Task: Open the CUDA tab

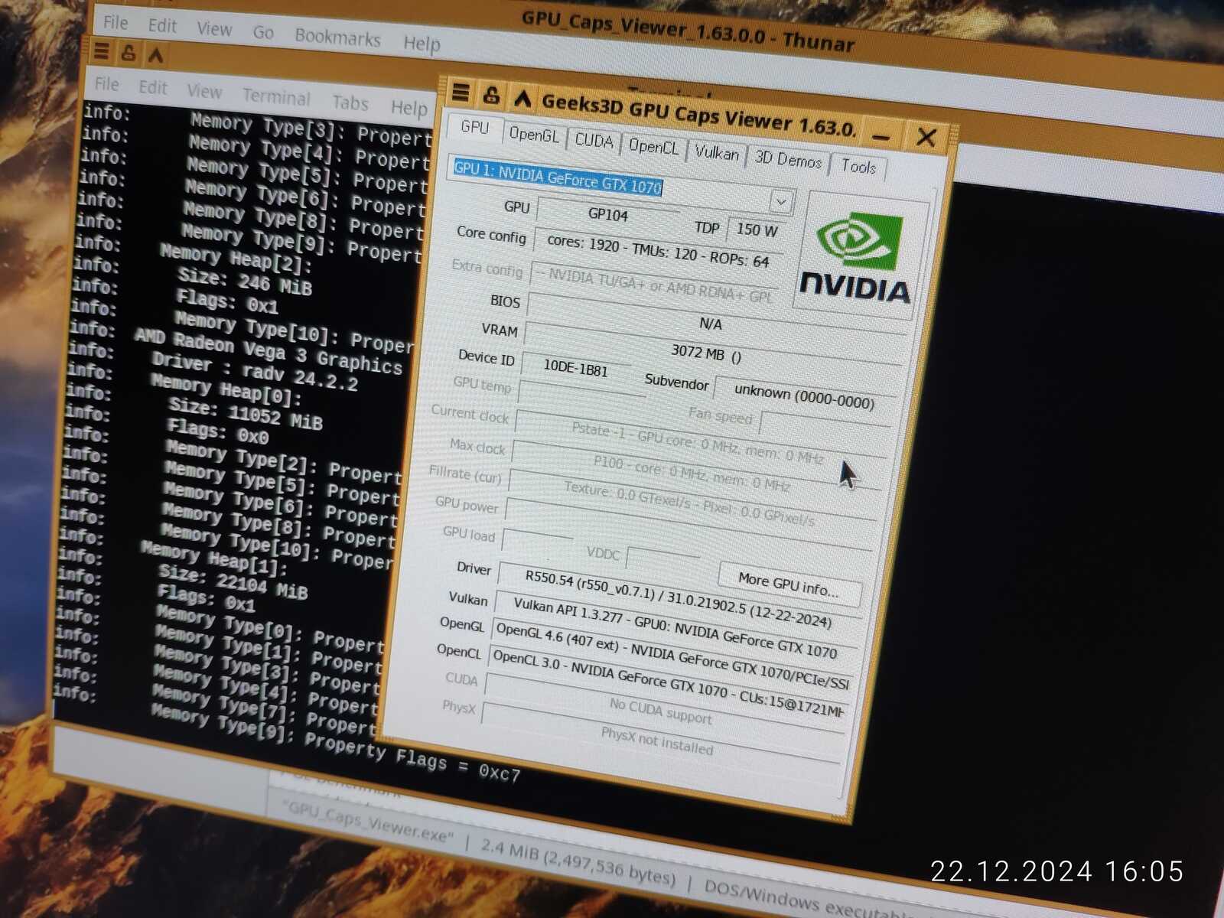Action: [x=594, y=141]
